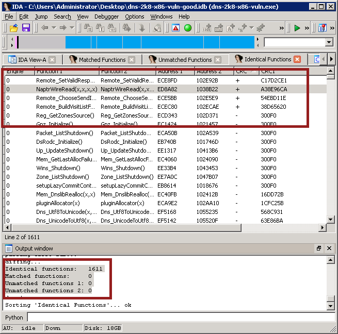The image size is (338, 334).
Task: Select the Identical Functions tab
Action: (x=268, y=59)
